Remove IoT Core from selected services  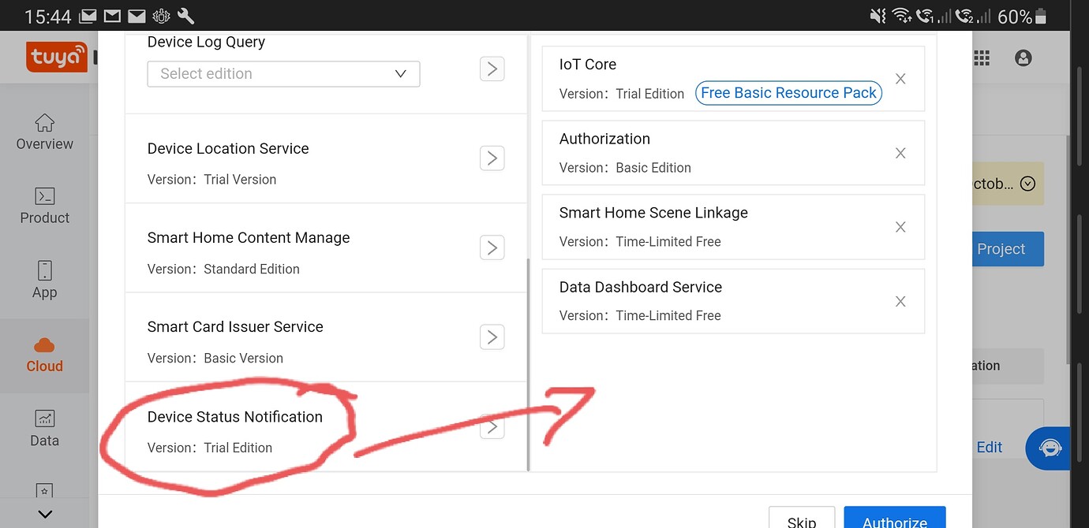point(900,79)
